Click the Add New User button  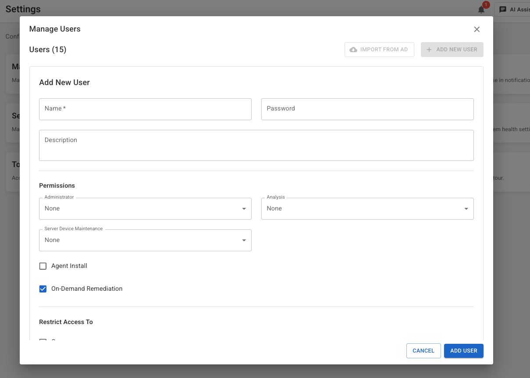click(x=452, y=50)
